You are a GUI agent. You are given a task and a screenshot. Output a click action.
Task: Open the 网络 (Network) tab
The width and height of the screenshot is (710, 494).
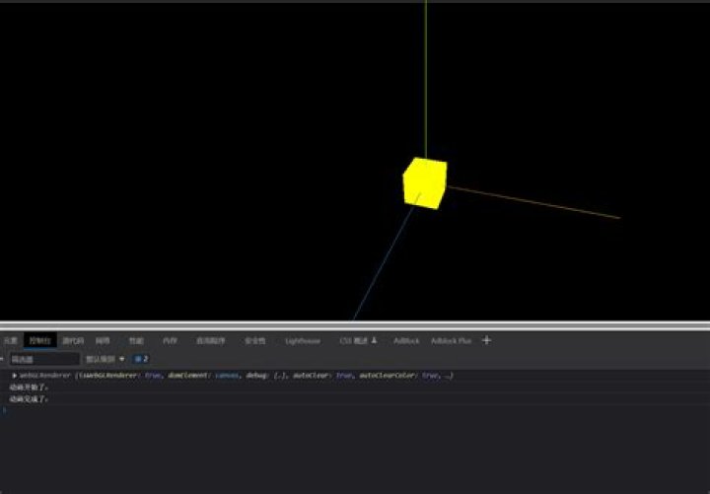click(103, 340)
